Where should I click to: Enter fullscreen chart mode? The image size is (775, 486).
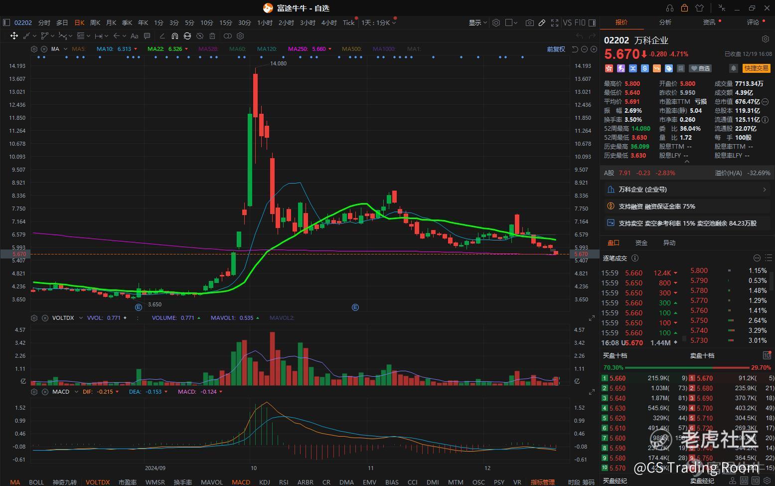point(555,22)
